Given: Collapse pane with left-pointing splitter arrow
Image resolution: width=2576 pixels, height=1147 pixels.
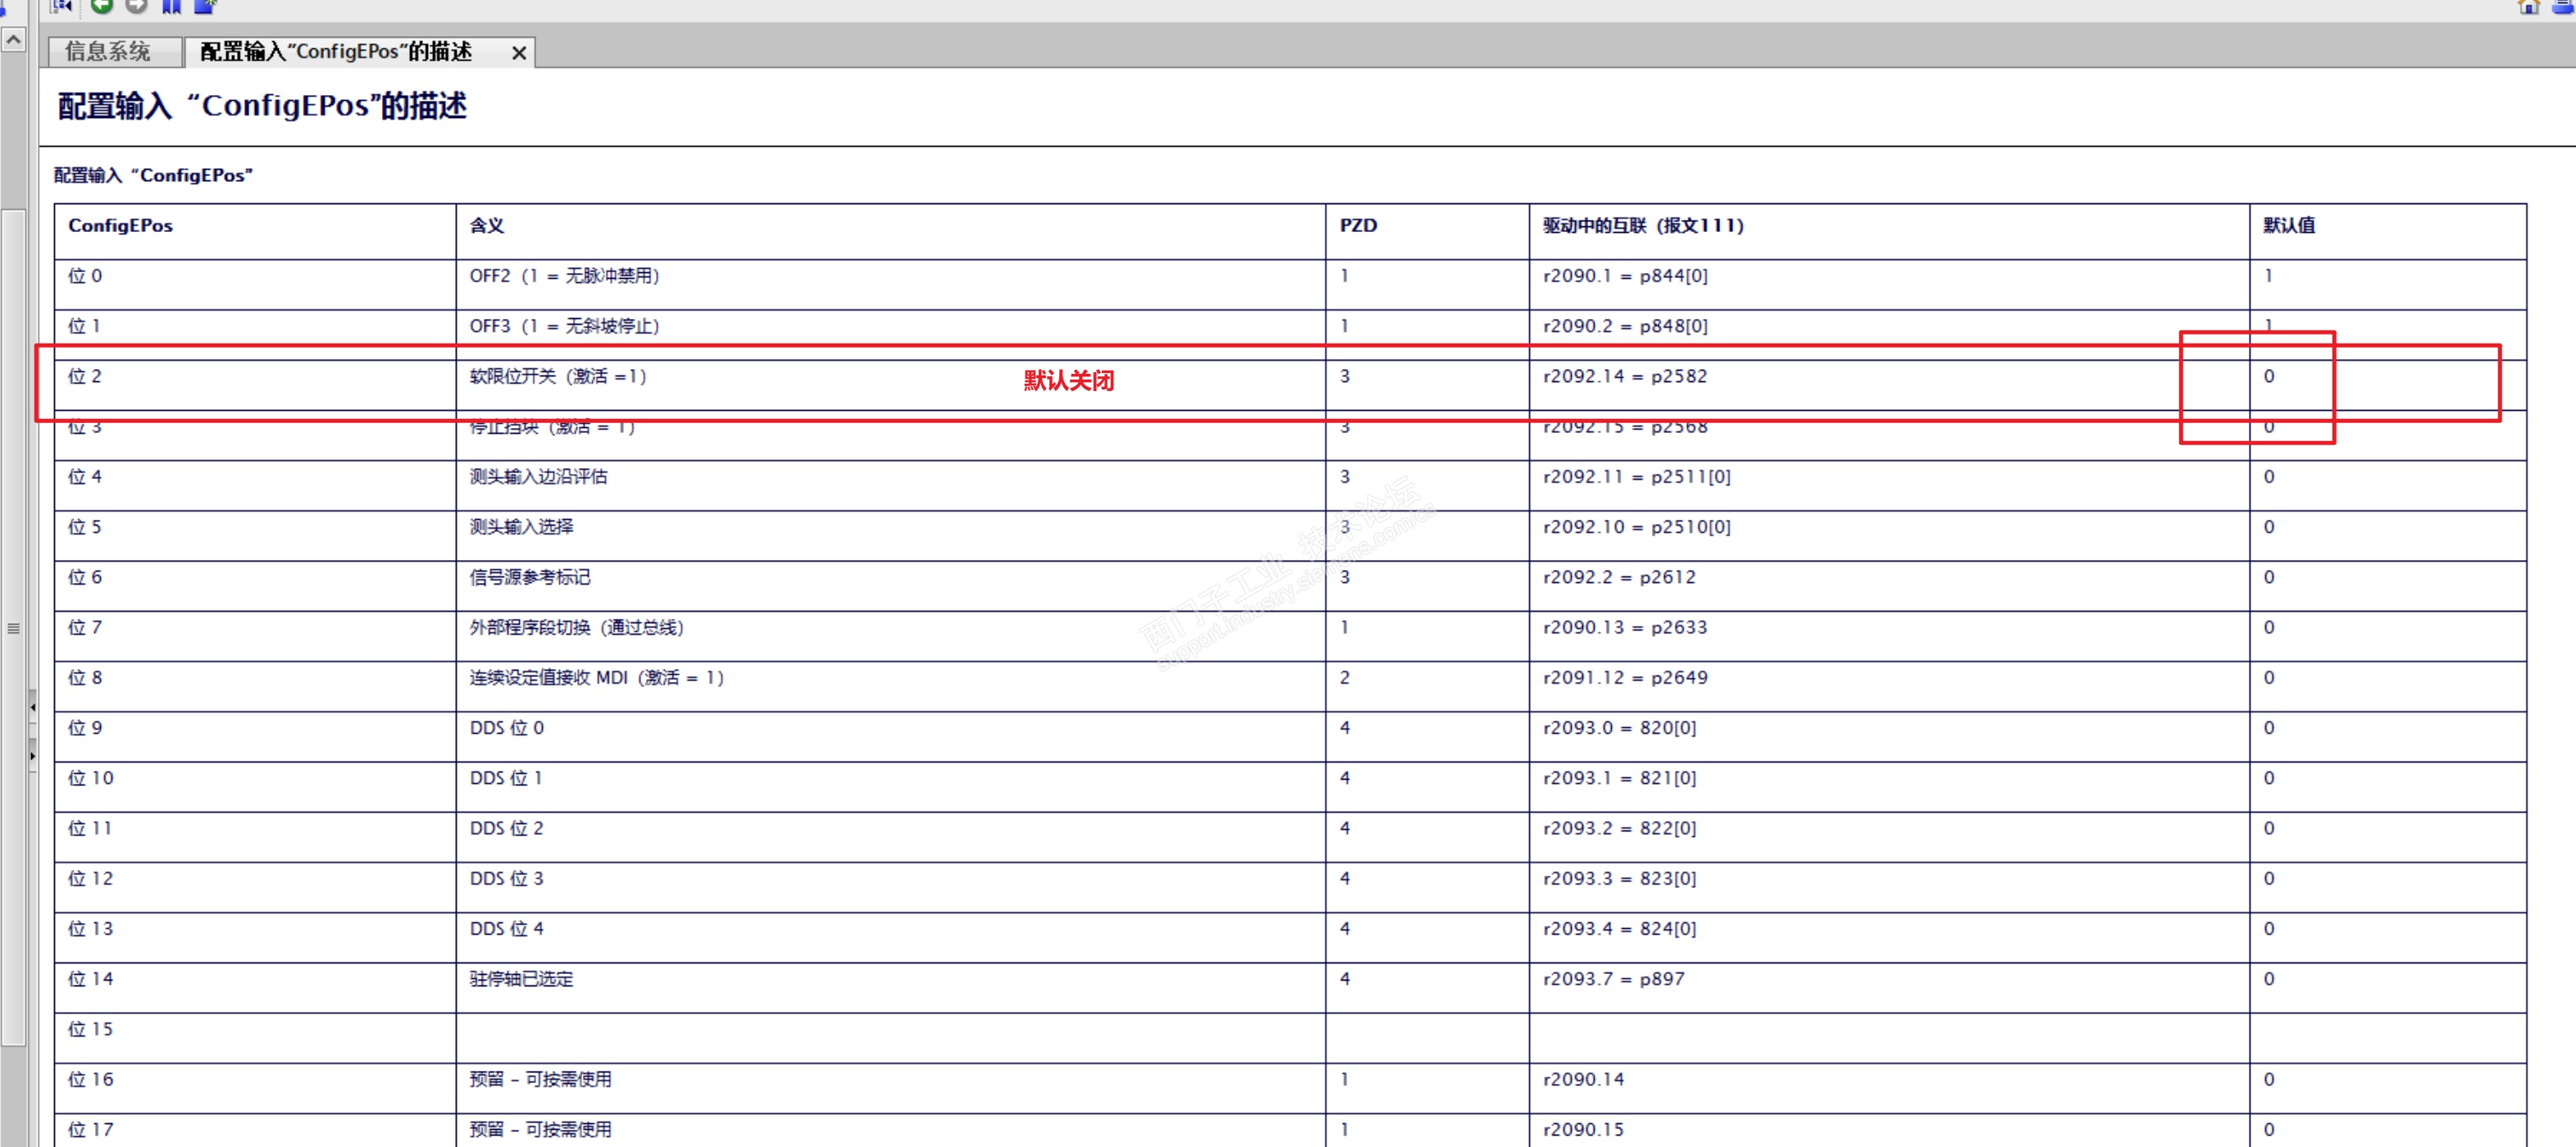Looking at the screenshot, I should [32, 707].
